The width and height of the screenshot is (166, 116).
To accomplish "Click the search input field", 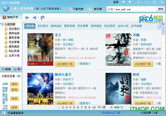I will click(x=136, y=9).
